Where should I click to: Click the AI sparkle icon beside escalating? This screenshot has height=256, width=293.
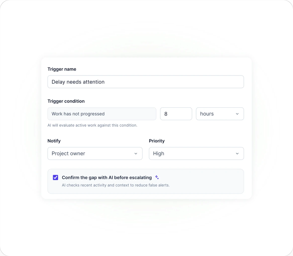click(x=157, y=177)
